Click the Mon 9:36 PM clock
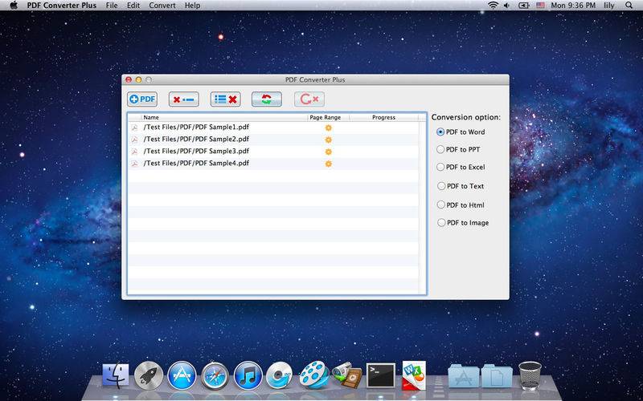Viewport: 643px width, 401px height. coord(573,6)
